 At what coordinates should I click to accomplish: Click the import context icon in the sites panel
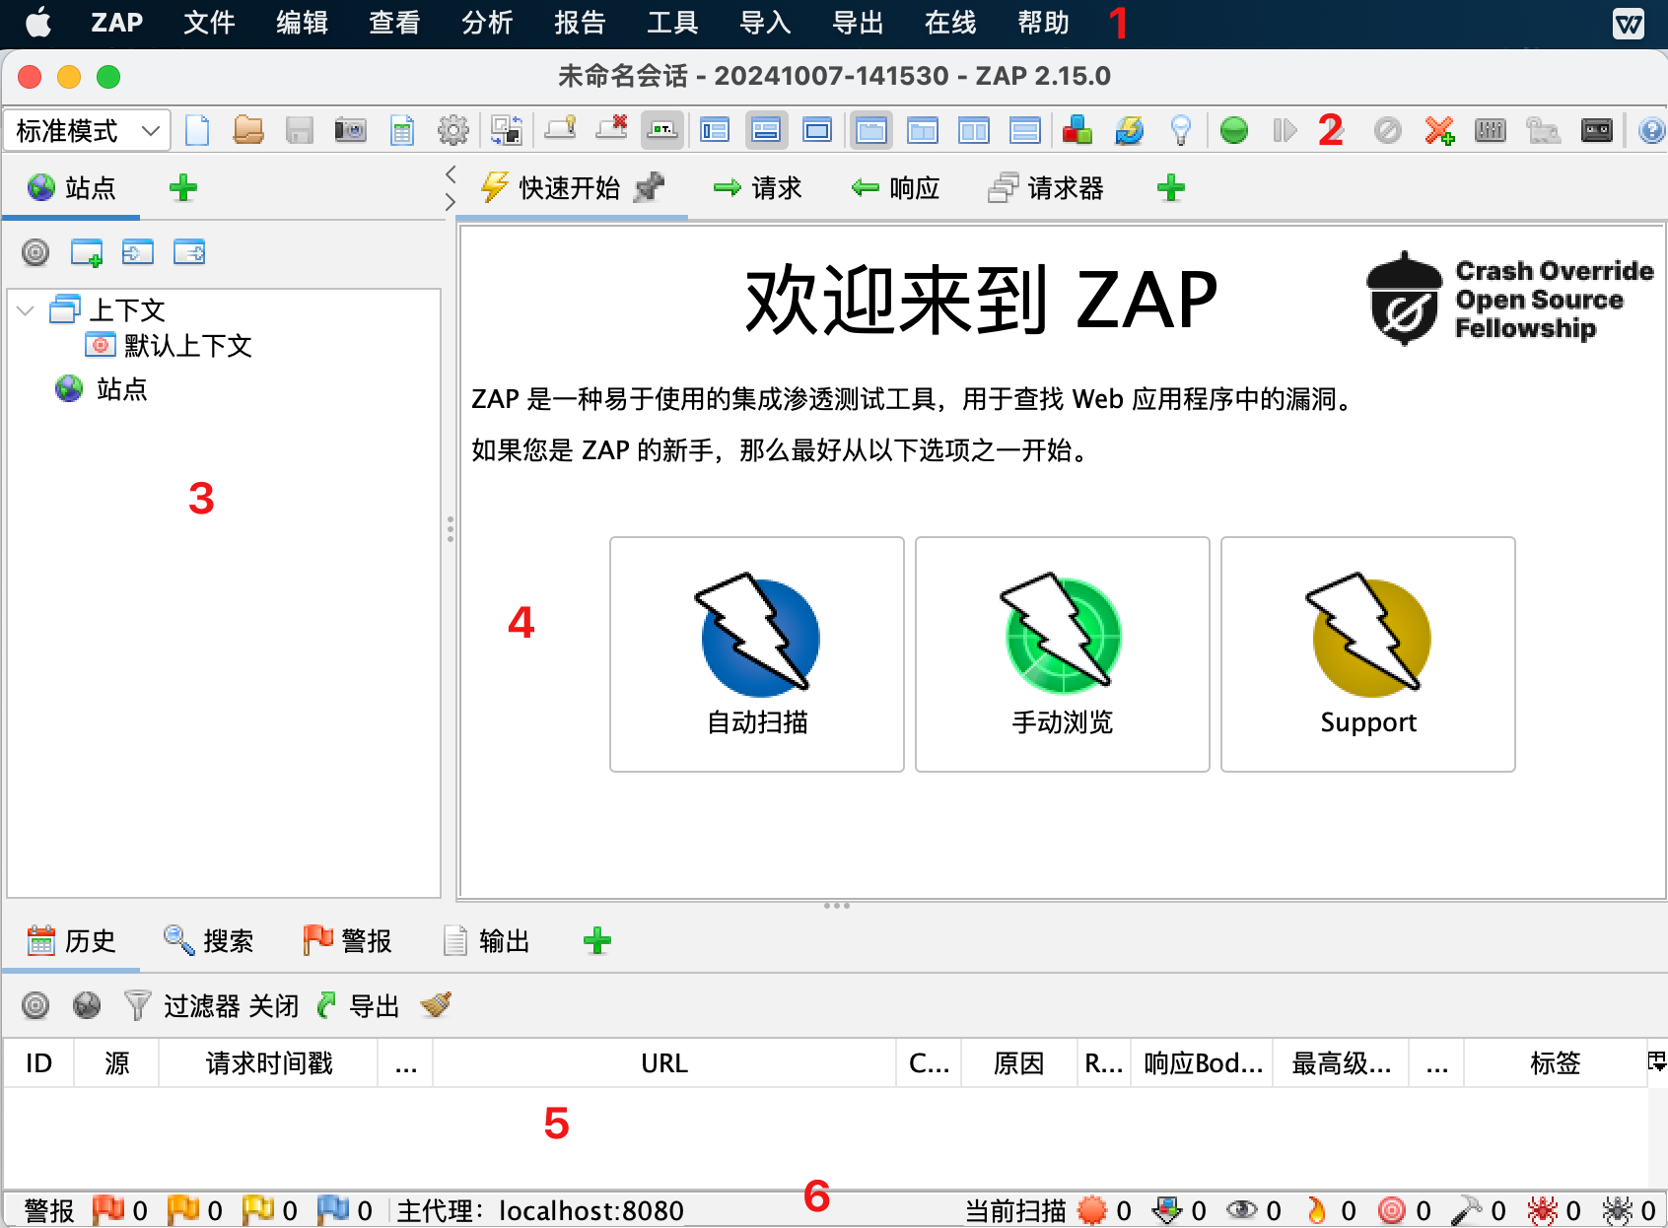click(x=138, y=253)
